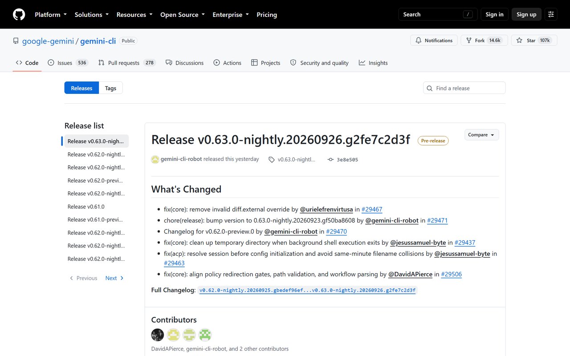Screen dimensions: 570x356
Task: Click the Insights graph icon
Action: pos(362,63)
